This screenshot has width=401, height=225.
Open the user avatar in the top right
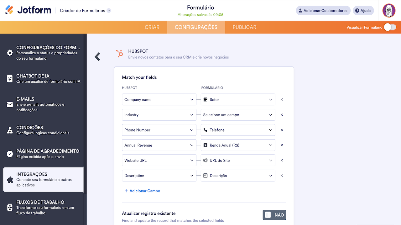pos(388,10)
